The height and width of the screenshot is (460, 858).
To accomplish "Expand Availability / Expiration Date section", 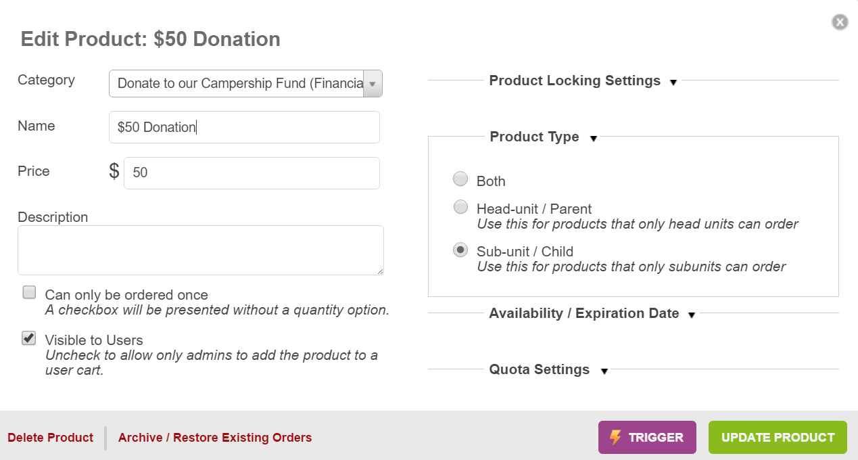I will (691, 315).
